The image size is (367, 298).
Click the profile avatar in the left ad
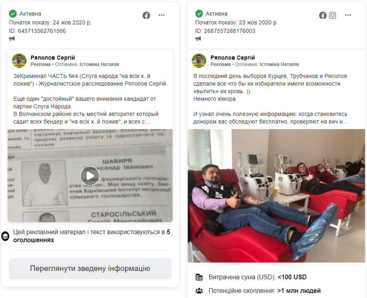[19, 61]
